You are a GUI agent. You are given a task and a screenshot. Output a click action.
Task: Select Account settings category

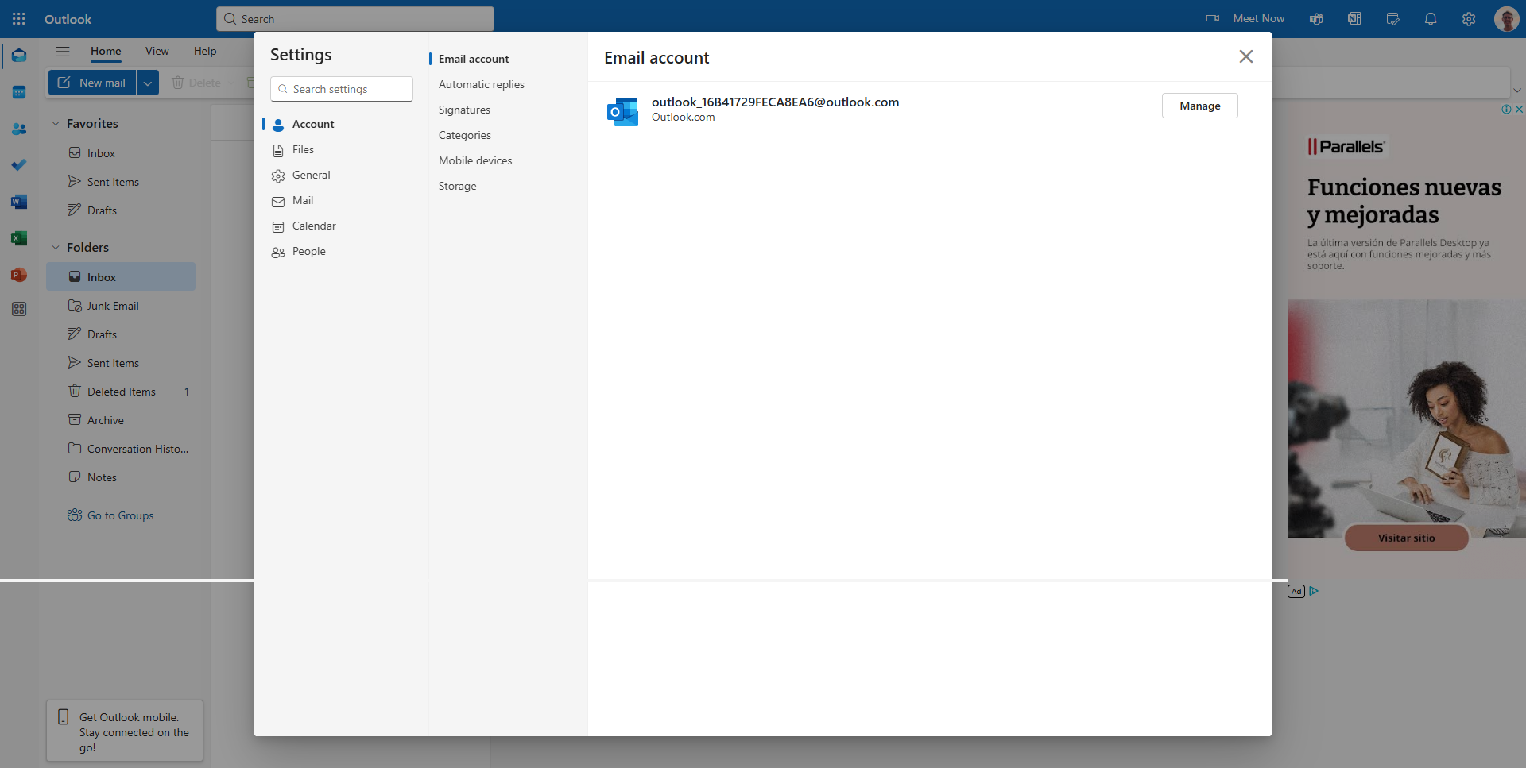point(342,124)
